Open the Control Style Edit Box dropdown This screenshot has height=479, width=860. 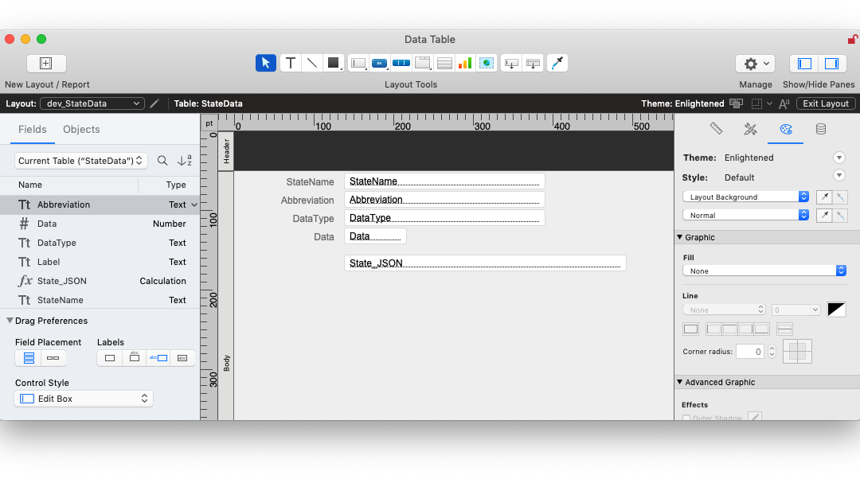click(84, 399)
